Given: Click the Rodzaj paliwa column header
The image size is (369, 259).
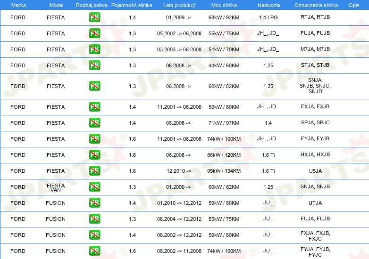Looking at the screenshot, I should pyautogui.click(x=92, y=5).
